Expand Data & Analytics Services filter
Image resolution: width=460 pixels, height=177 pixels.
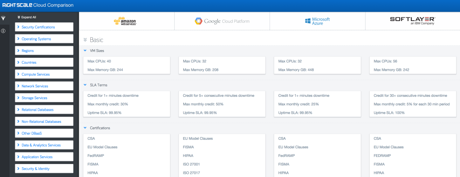coord(44,145)
